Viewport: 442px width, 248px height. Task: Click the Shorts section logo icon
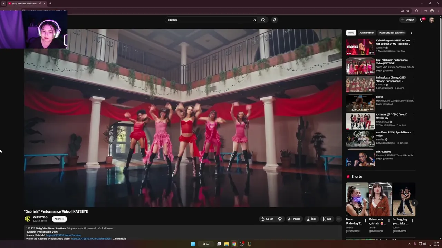point(348,177)
